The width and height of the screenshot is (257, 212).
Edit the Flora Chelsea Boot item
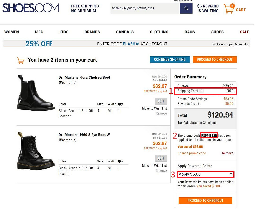pos(161,101)
